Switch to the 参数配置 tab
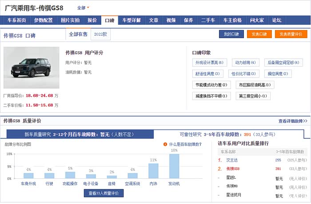This screenshot has height=204, width=311. tap(43, 20)
